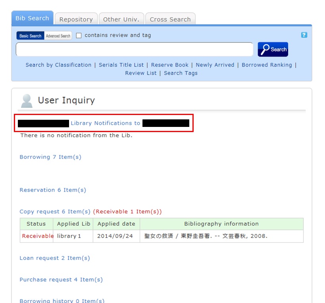This screenshot has width=325, height=303.
Task: Go to Newly Arrived link
Action: [x=215, y=65]
